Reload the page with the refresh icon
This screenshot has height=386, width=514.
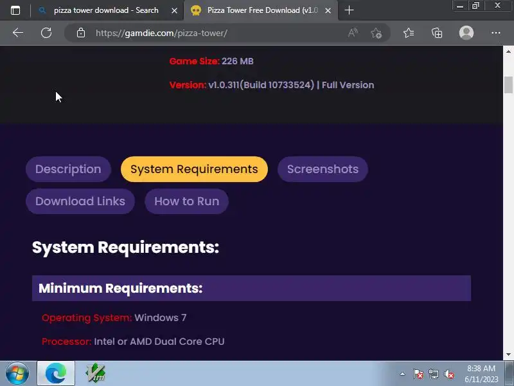point(46,33)
